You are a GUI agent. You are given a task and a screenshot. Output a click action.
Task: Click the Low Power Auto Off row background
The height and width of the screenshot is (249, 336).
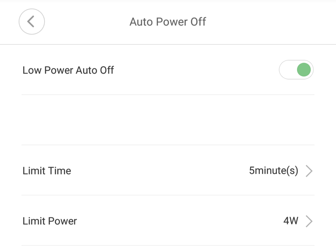tap(186, 70)
